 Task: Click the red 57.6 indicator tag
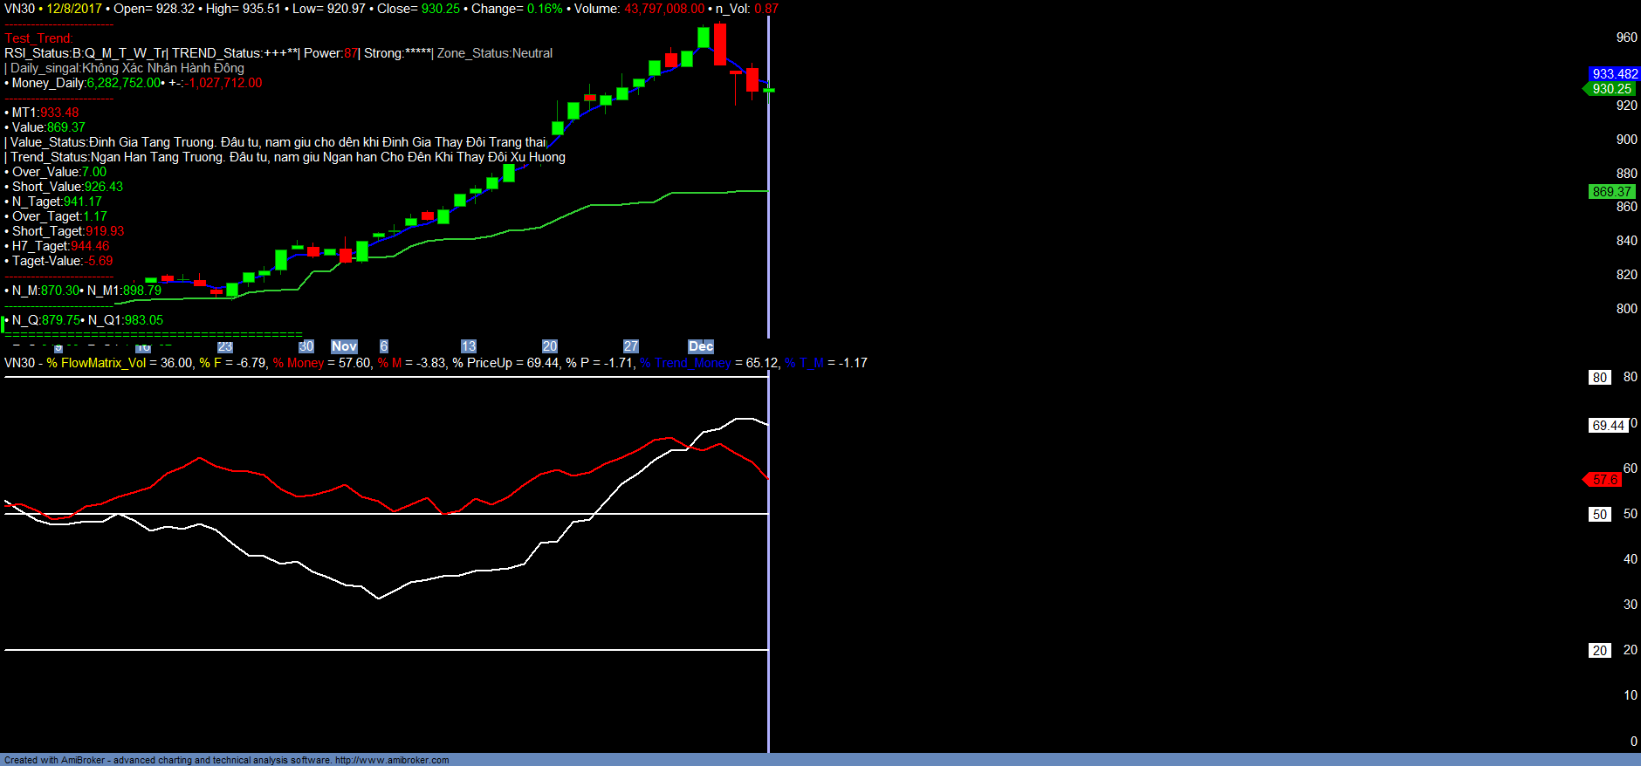pos(1604,480)
